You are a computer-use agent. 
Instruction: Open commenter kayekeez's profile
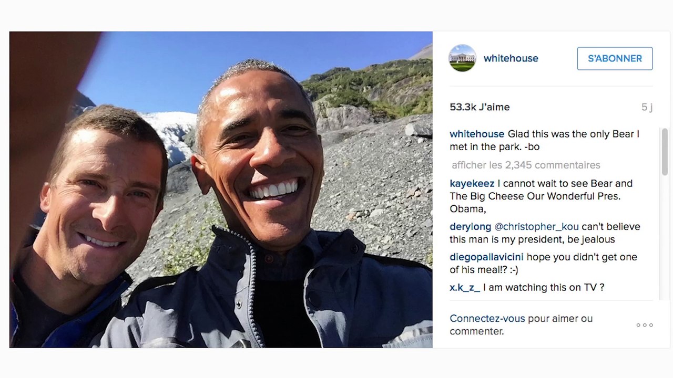click(472, 183)
